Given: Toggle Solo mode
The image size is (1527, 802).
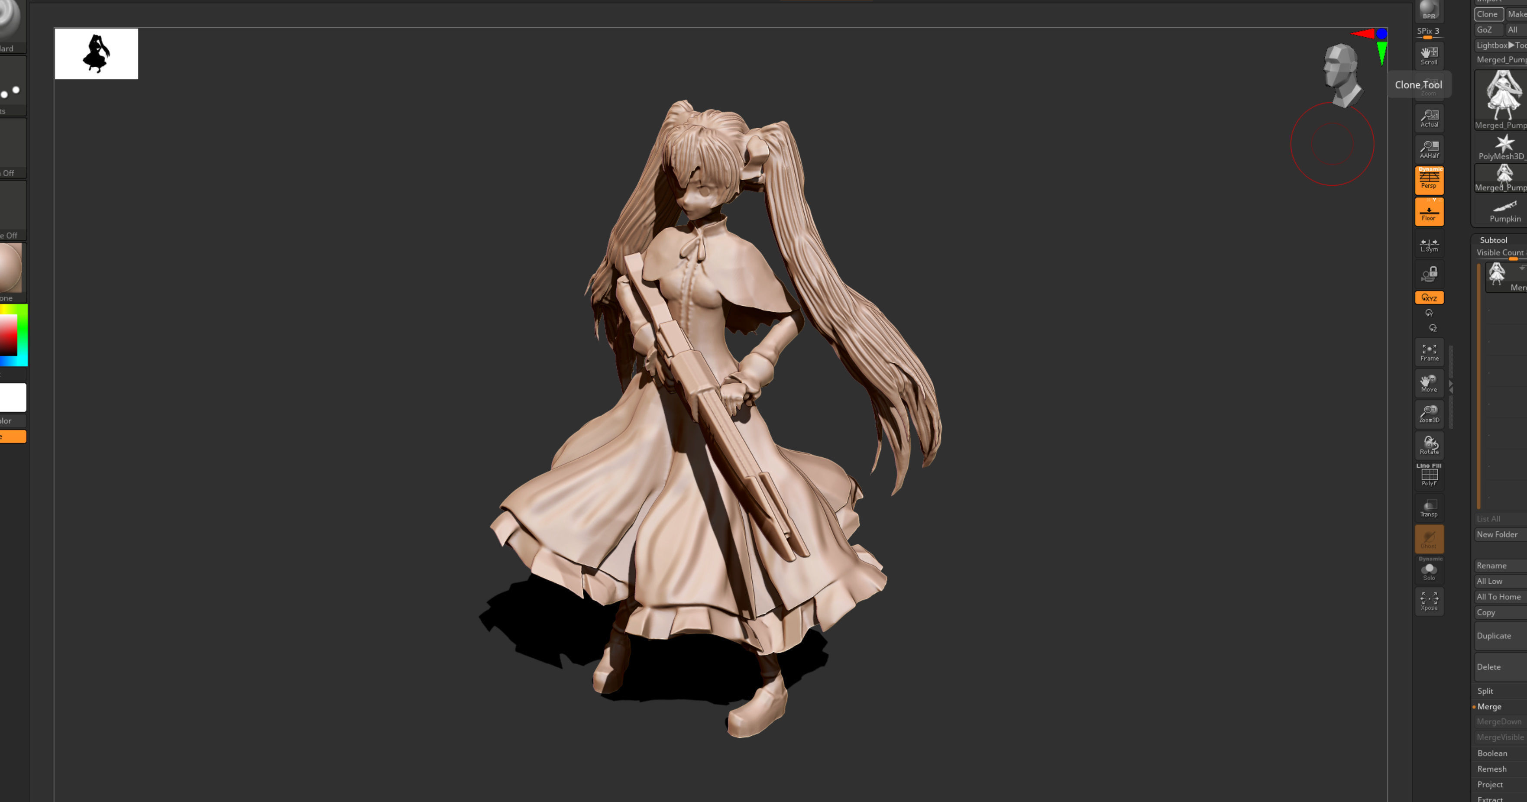Looking at the screenshot, I should pos(1429,570).
